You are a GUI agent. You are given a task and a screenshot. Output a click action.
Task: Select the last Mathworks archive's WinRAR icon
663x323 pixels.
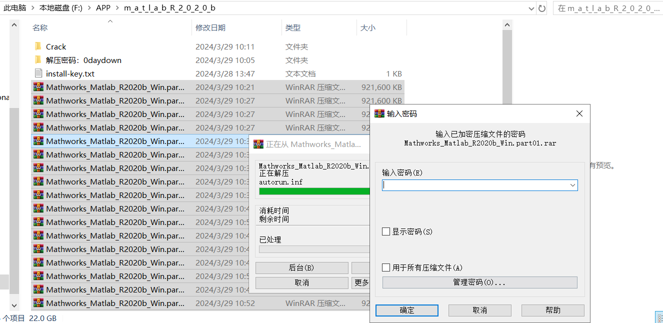(38, 303)
